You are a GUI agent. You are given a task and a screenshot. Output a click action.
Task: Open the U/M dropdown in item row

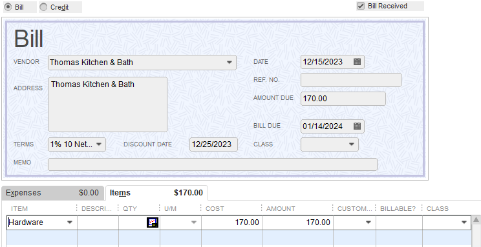point(193,222)
